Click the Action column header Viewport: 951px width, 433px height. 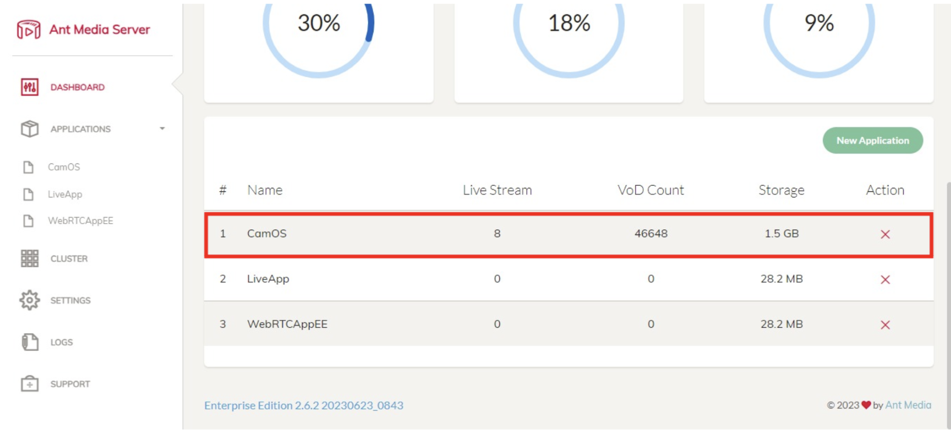pos(885,190)
